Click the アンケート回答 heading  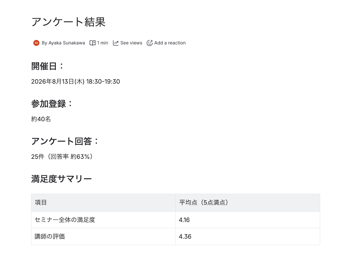[x=65, y=141]
